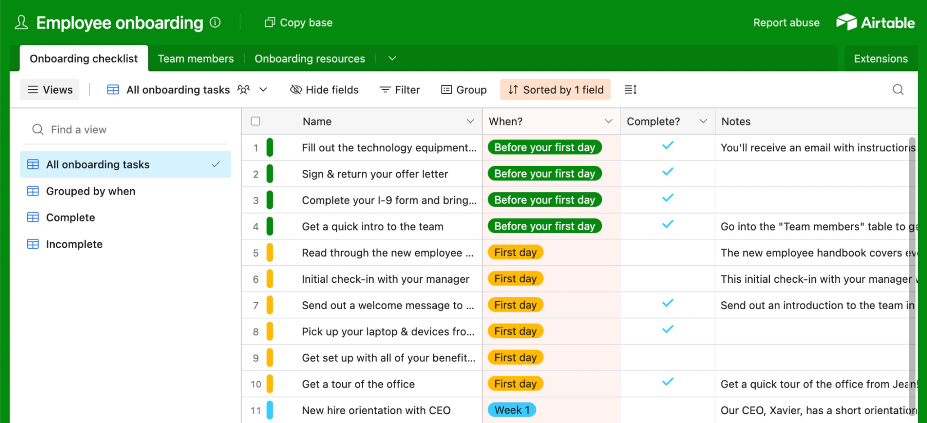
Task: Click the Incomplete view grid icon
Action: tap(33, 244)
